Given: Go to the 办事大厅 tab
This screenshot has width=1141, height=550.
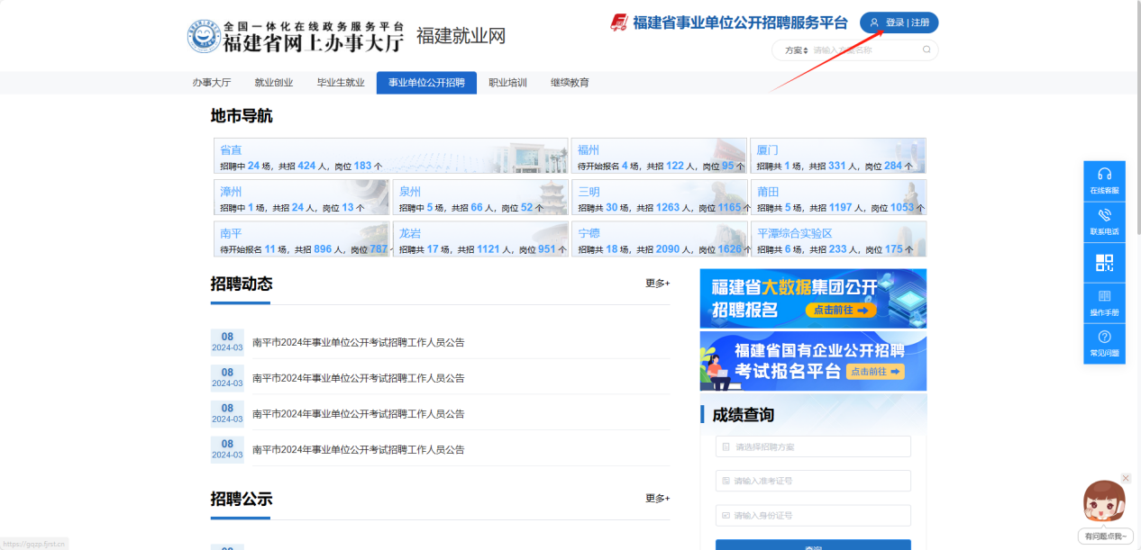Looking at the screenshot, I should point(211,83).
